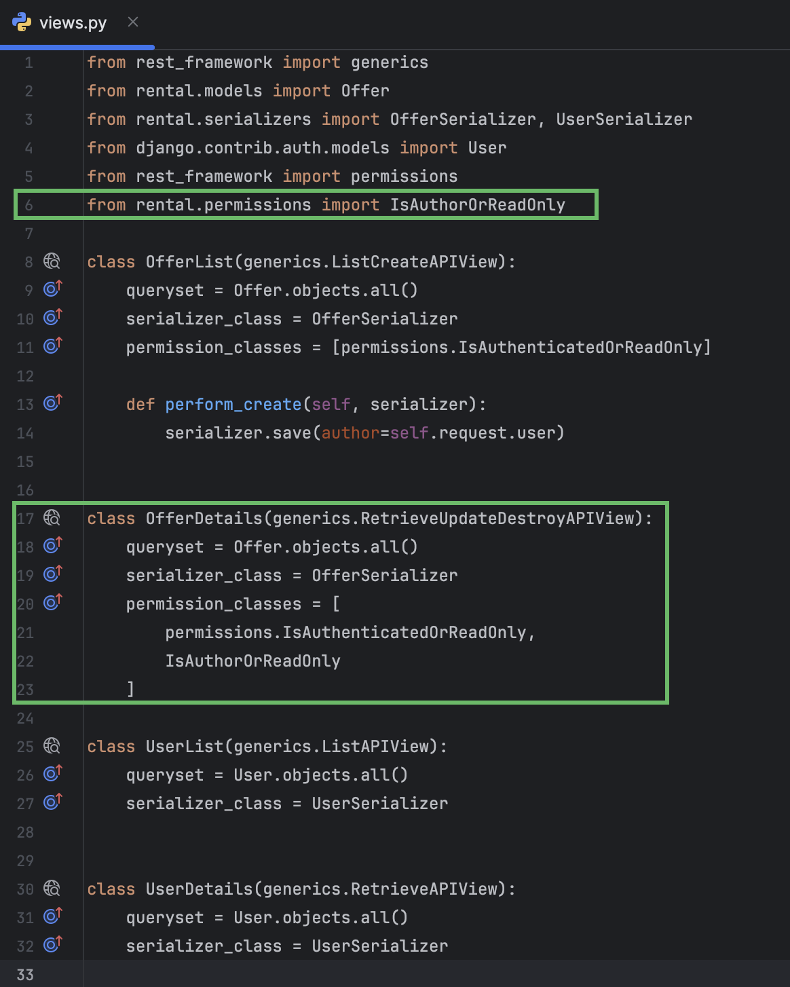This screenshot has width=790, height=987.
Task: Click IsAuthorOrReadOnly inside the permission_classes list
Action: coord(252,660)
